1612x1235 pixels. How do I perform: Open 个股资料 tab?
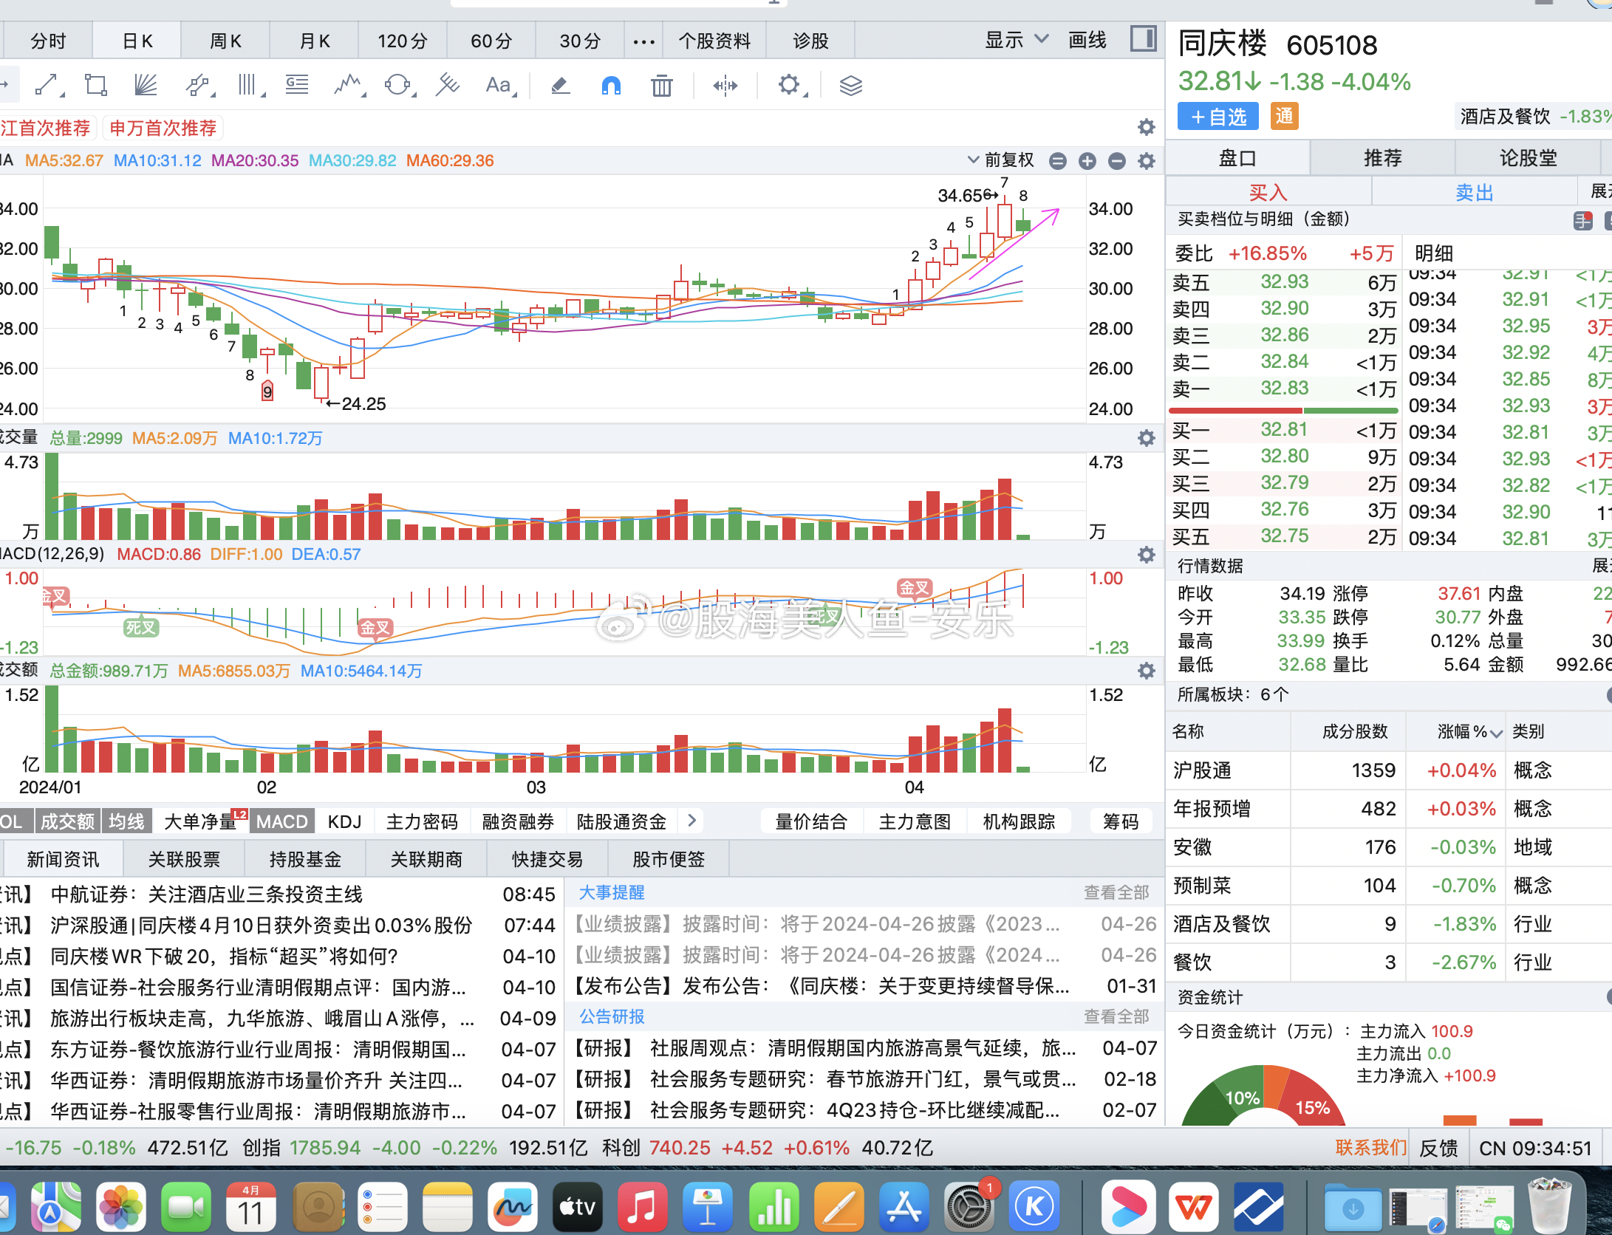(x=714, y=41)
